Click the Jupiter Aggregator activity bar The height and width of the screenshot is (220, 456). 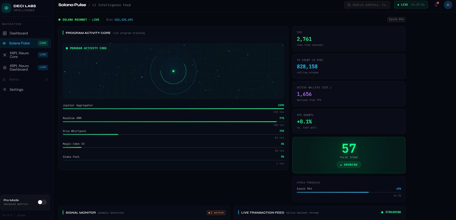[x=173, y=109]
